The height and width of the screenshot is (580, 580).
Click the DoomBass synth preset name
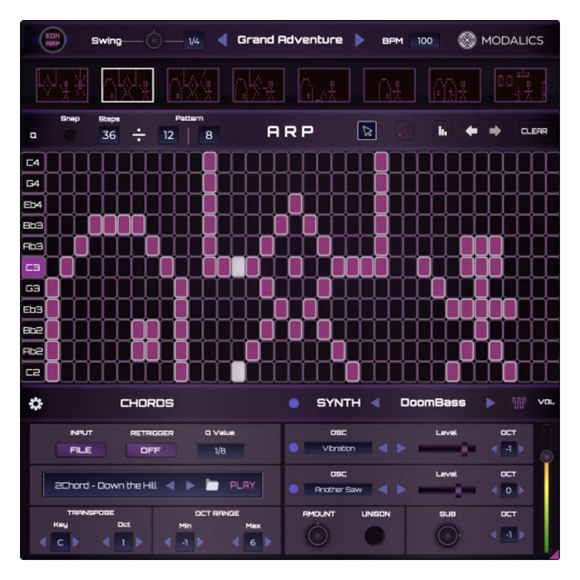433,402
